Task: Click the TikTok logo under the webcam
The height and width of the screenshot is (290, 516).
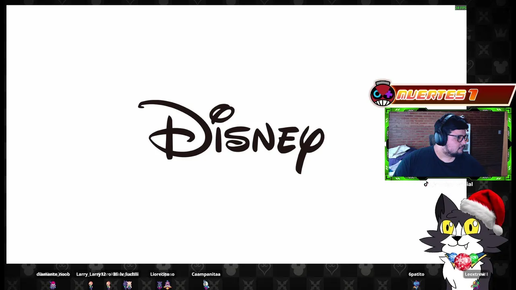Action: click(x=426, y=184)
